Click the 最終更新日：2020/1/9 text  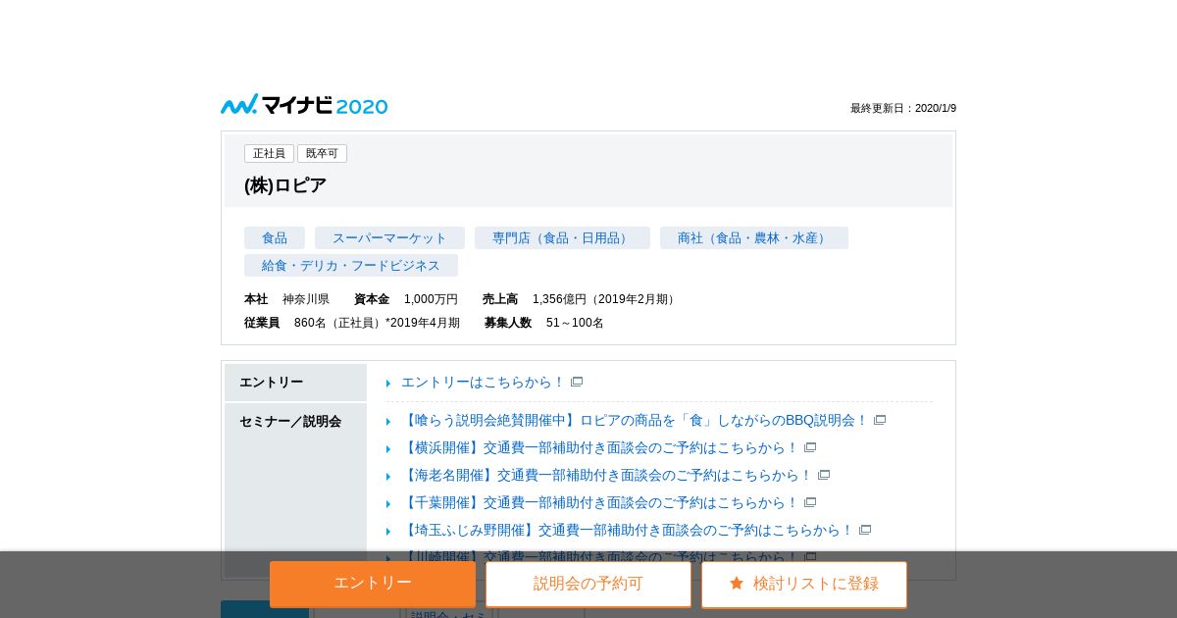[903, 108]
